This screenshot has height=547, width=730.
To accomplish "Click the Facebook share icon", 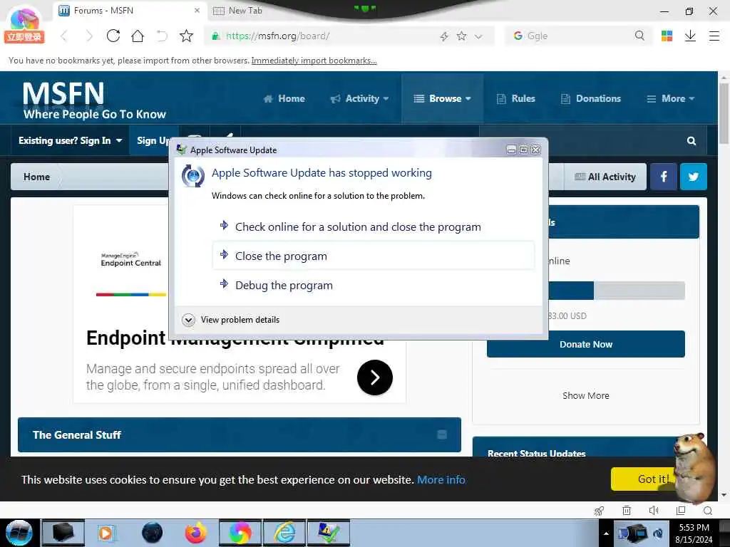I will [664, 177].
